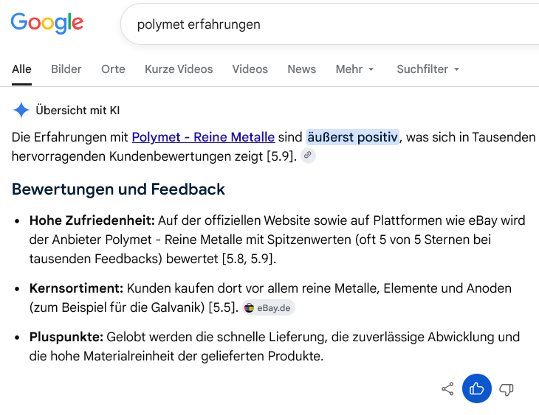Select the Alle tab

21,69
